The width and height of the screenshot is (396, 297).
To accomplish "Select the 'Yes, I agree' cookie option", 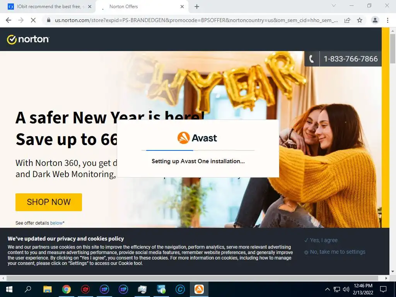I will click(321, 240).
